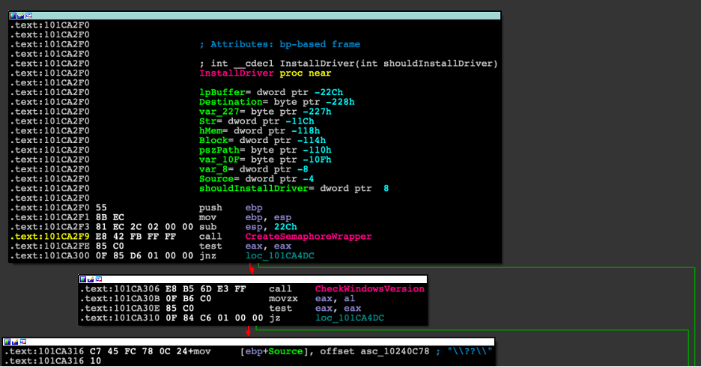Select the InstallDriver node title bar
701x367 pixels.
pos(255,16)
